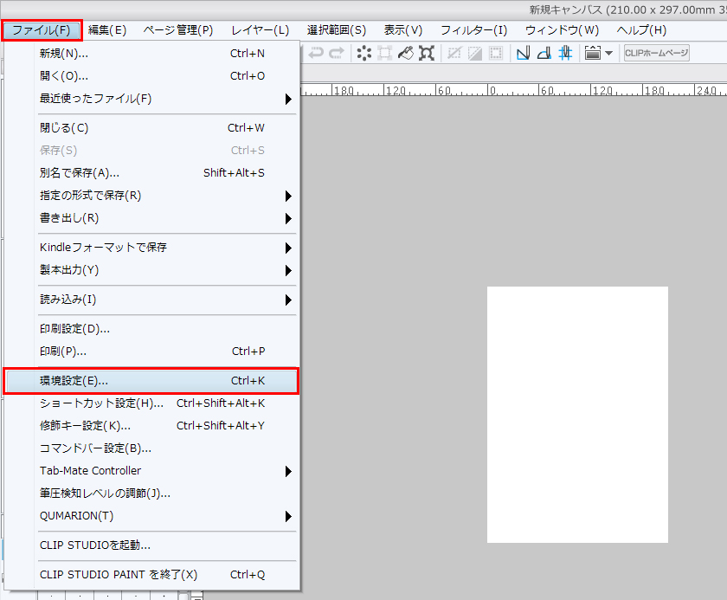
Task: Click the white canvas page
Action: (x=577, y=414)
